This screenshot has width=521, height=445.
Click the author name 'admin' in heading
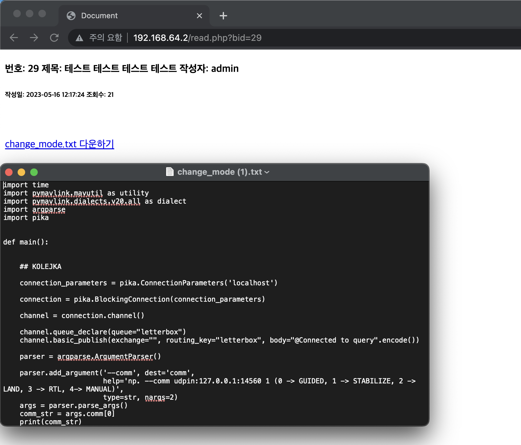[225, 69]
